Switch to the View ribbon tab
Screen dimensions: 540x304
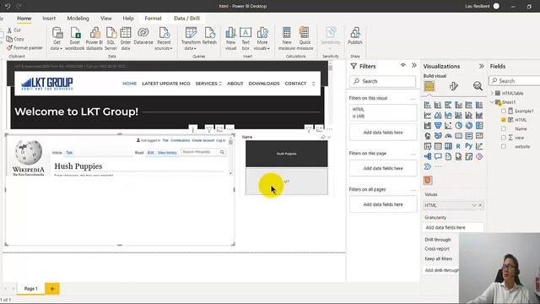point(106,19)
